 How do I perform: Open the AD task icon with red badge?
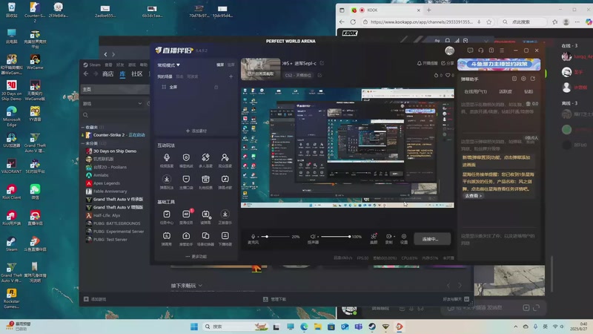coord(187,214)
